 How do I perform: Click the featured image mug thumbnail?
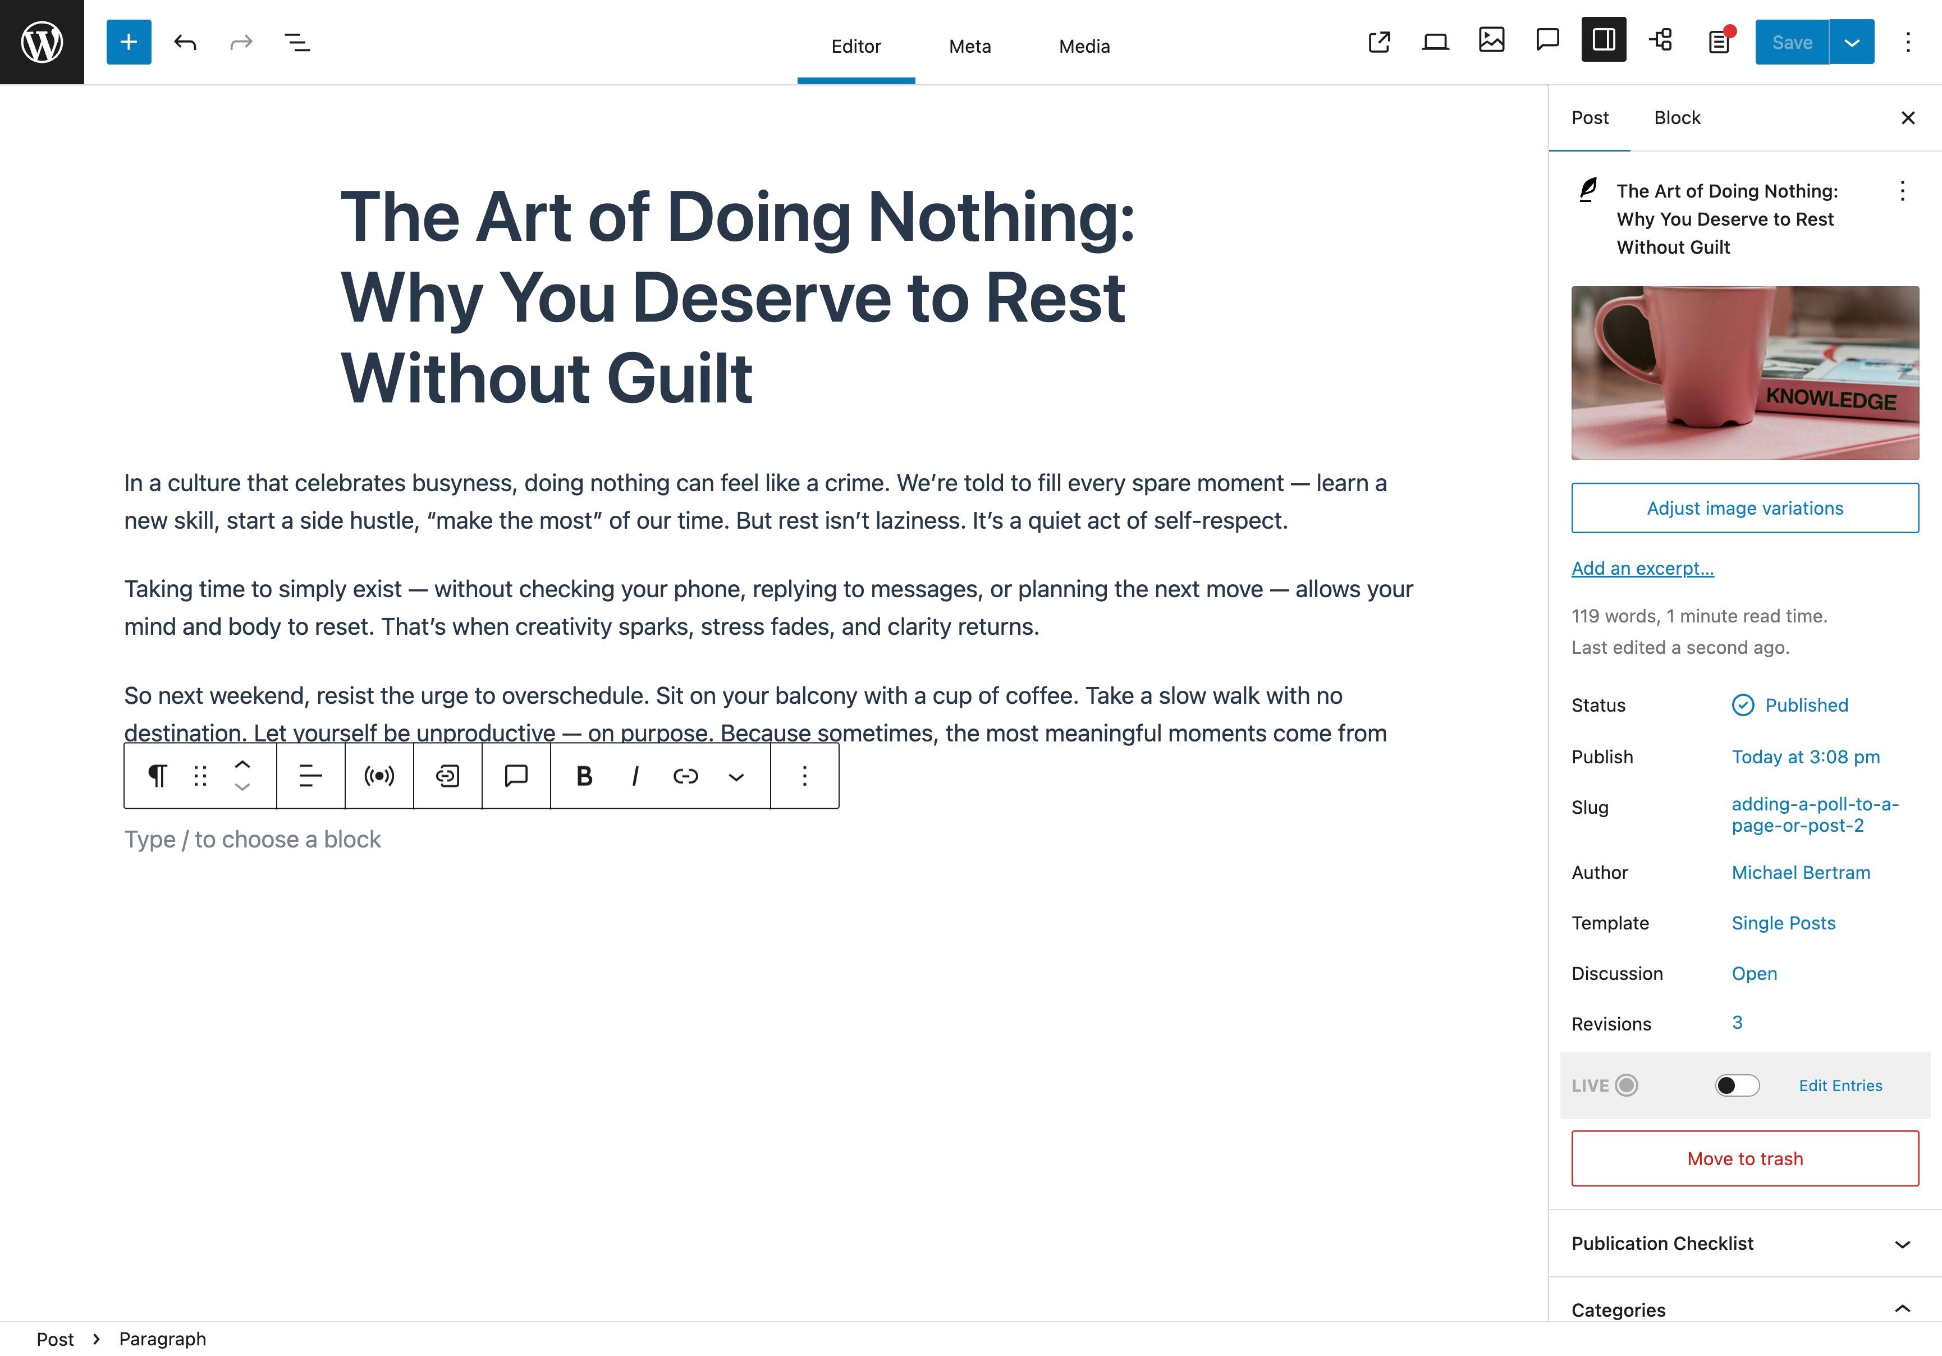[x=1744, y=373]
